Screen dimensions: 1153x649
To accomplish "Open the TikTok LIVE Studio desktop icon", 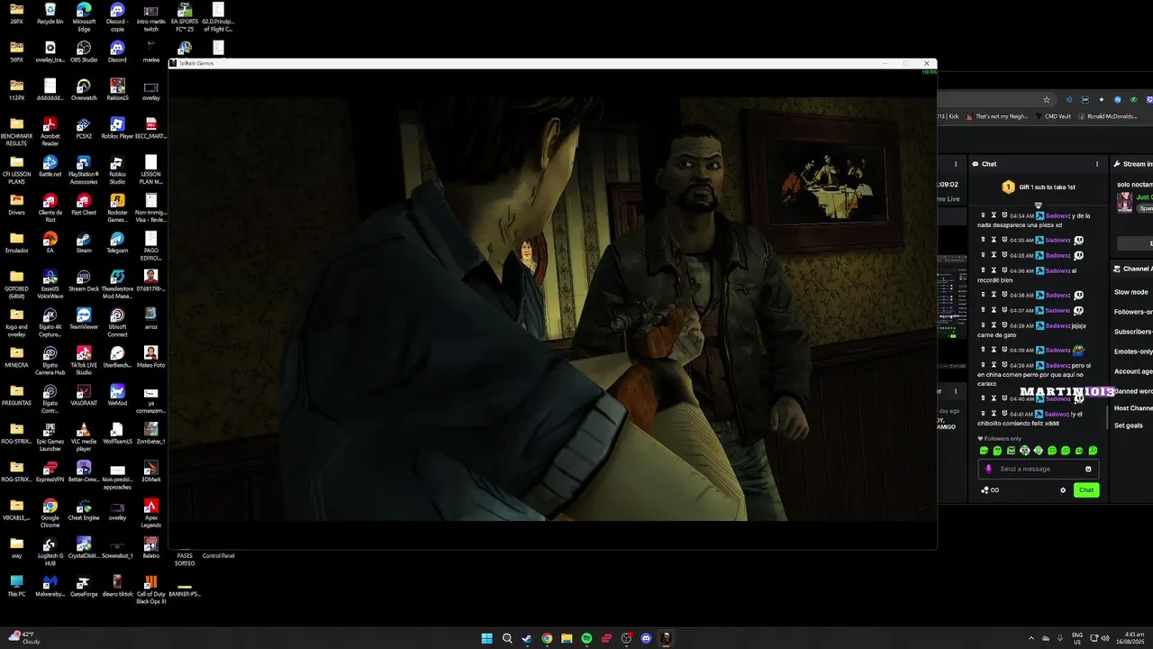I will pyautogui.click(x=84, y=358).
